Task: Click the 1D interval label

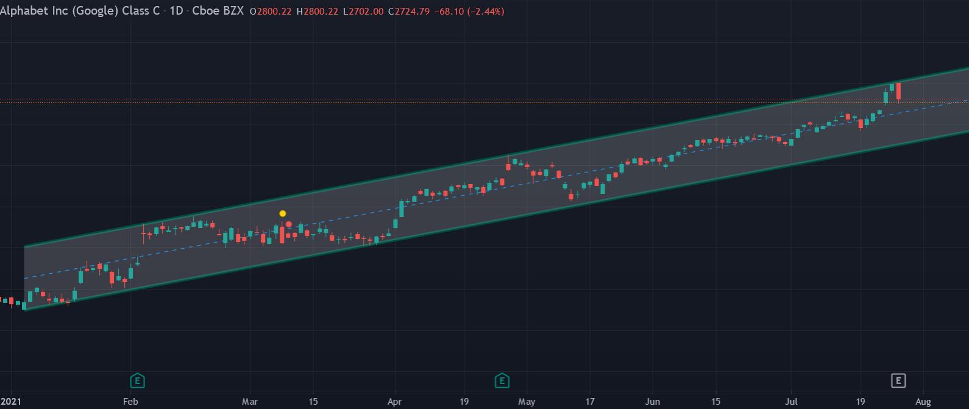Action: pyautogui.click(x=176, y=11)
